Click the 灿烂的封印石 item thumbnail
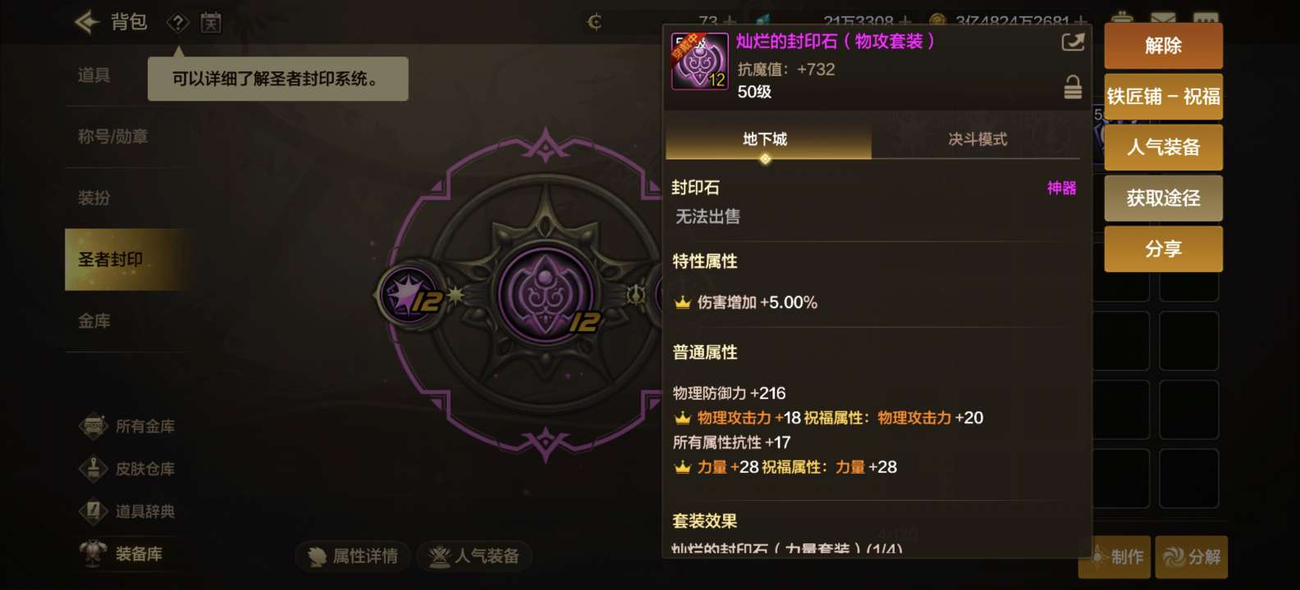This screenshot has height=590, width=1300. coord(700,61)
